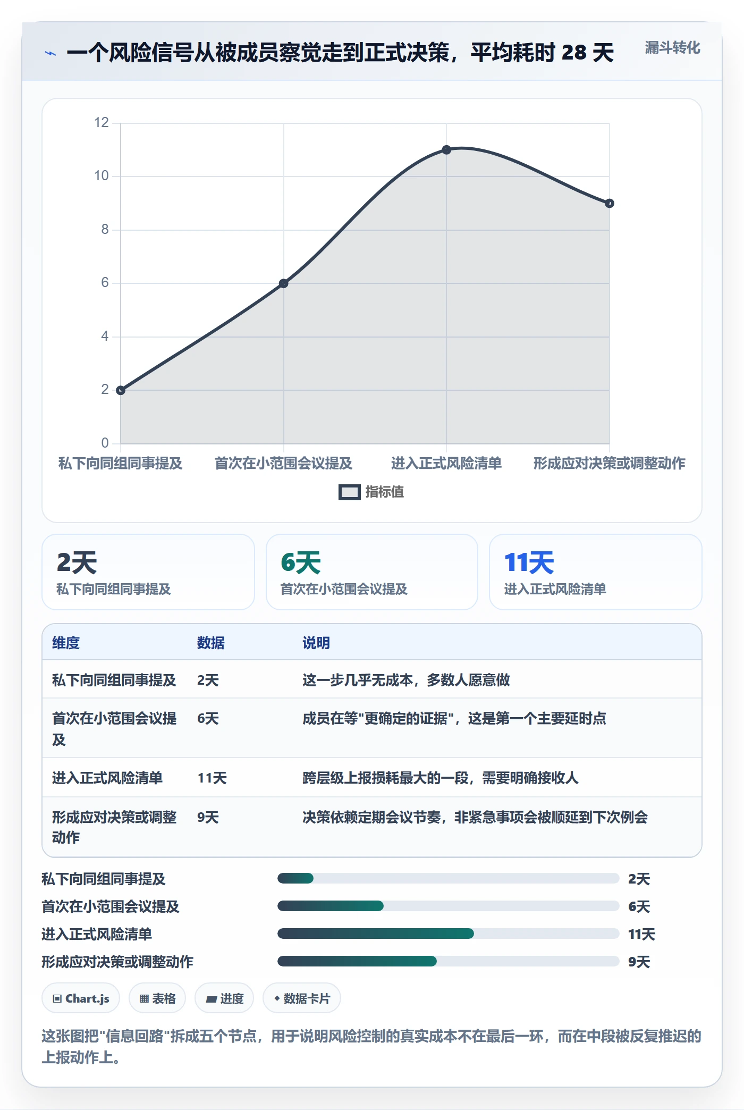Click the progress bar for 私下向同组同事提及
Image resolution: width=744 pixels, height=1110 pixels.
click(448, 878)
